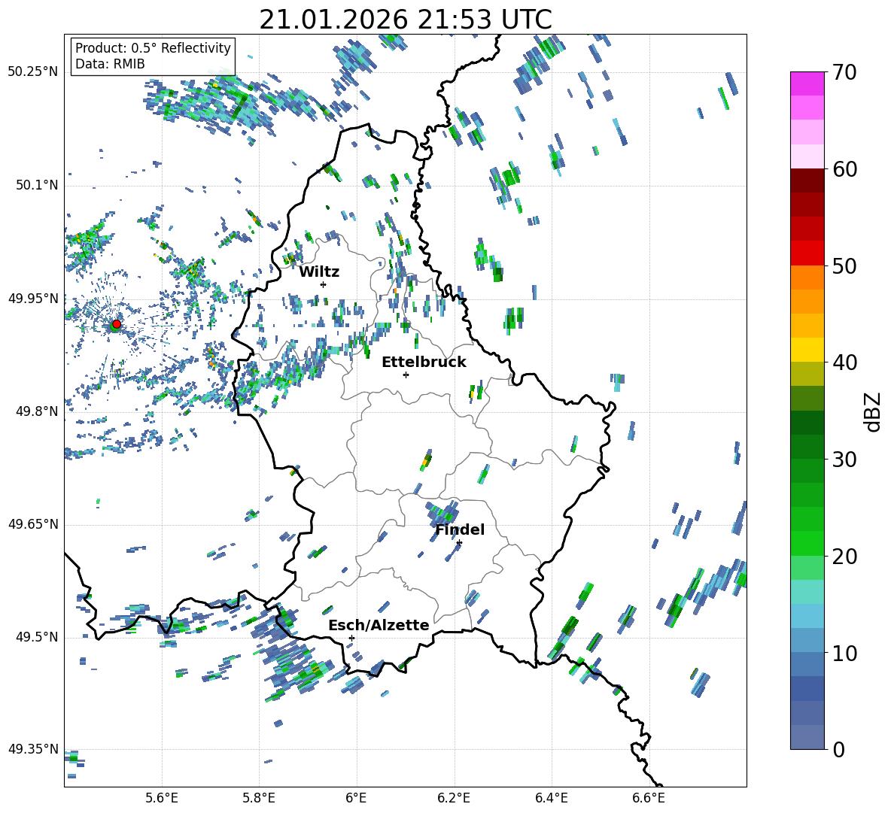Pick the dark red swatch below 60 dBZ

click(807, 180)
